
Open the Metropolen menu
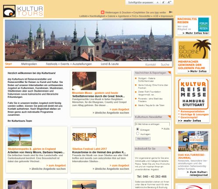(29, 64)
